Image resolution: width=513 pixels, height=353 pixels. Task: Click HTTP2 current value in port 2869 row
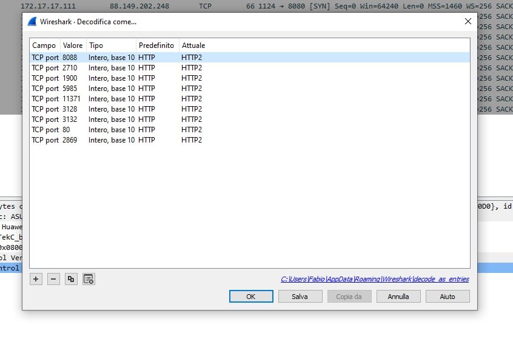(x=192, y=140)
